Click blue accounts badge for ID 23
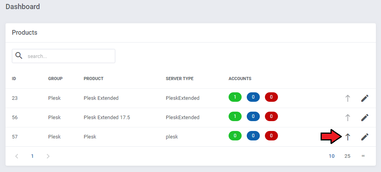The height and width of the screenshot is (172, 381). 253,97
